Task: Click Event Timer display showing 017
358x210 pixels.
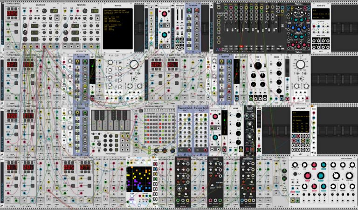Action: (12, 167)
